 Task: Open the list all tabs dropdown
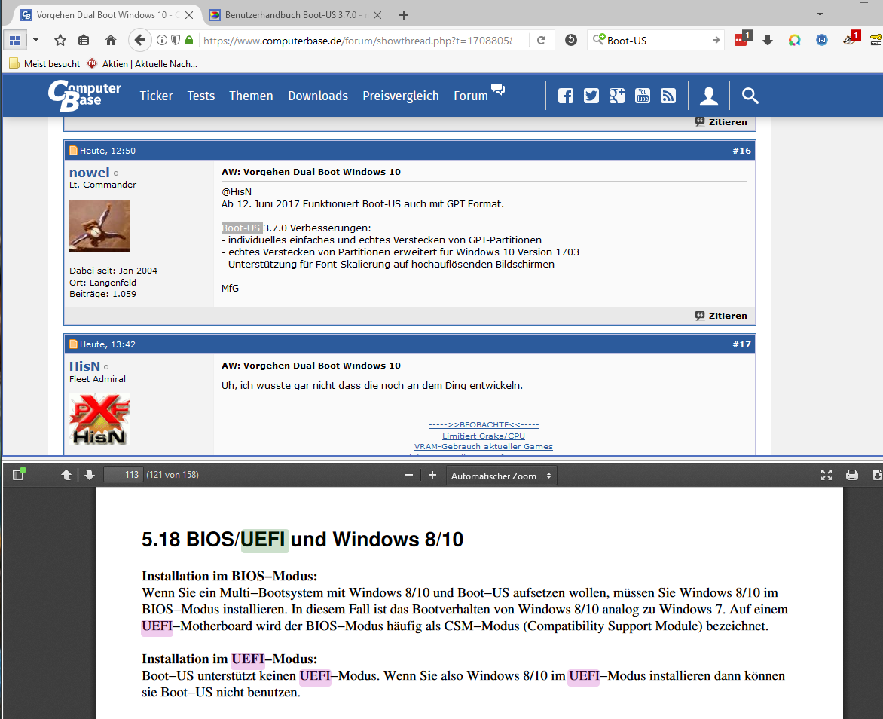pyautogui.click(x=820, y=14)
